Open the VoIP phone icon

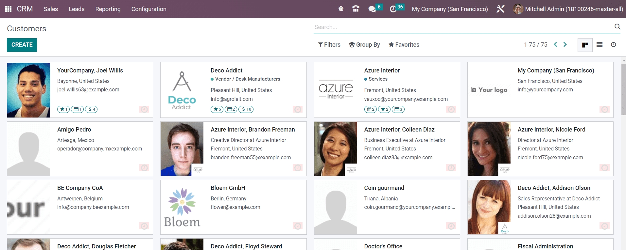click(x=356, y=9)
